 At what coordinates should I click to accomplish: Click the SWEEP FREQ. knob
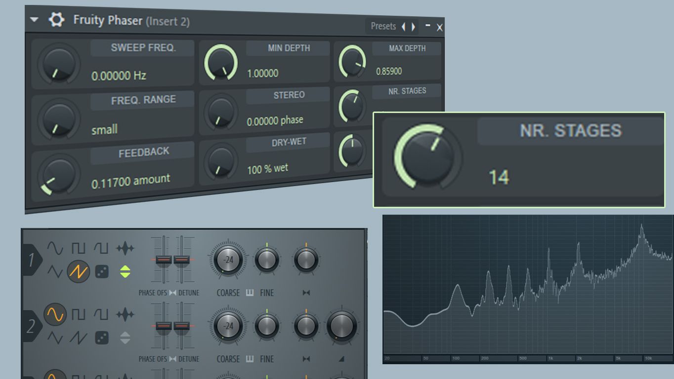click(x=59, y=64)
